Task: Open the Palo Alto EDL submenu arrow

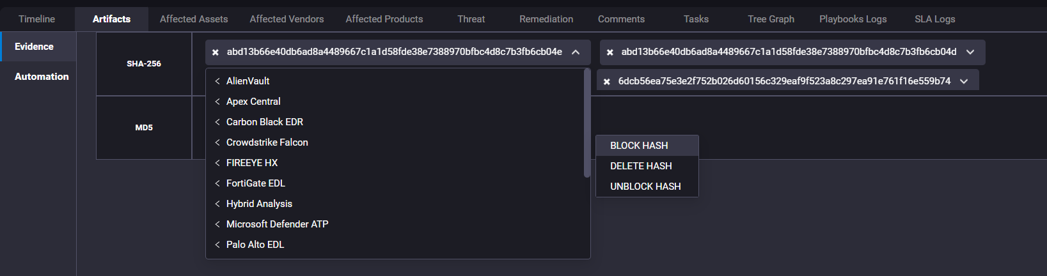Action: [x=217, y=245]
